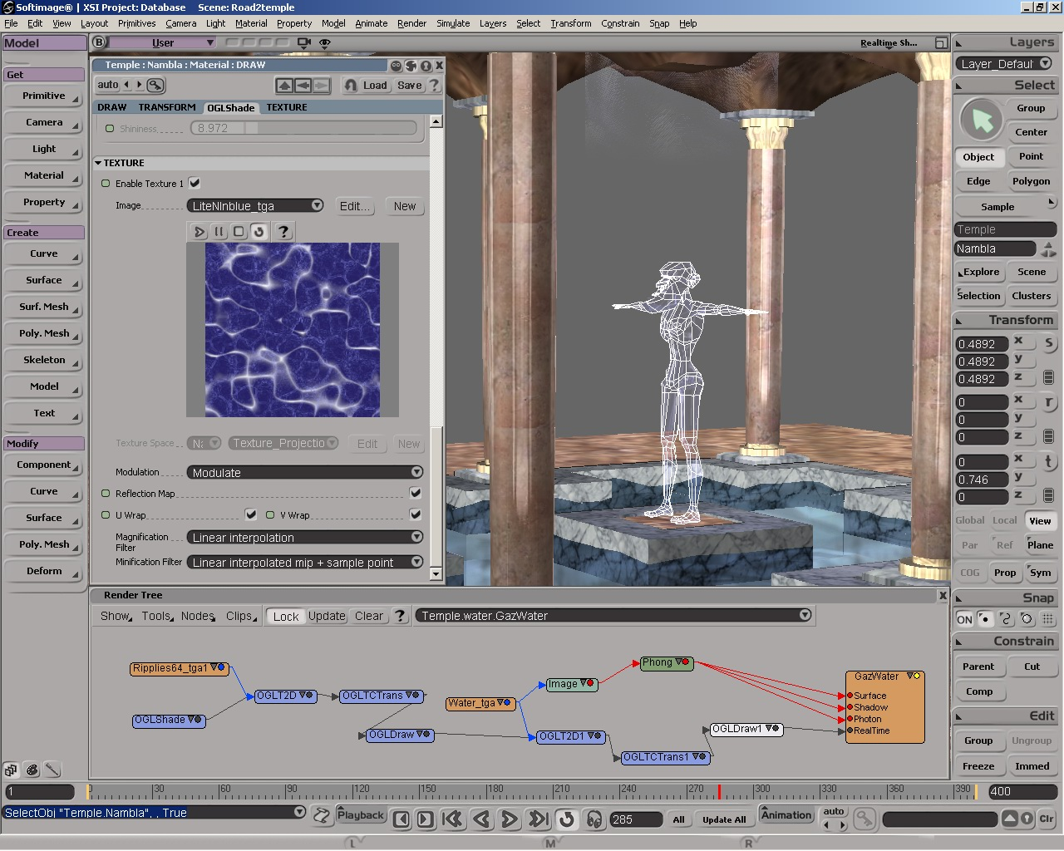Open the camera icon menu in viewport bar
1064x851 pixels.
[x=304, y=42]
